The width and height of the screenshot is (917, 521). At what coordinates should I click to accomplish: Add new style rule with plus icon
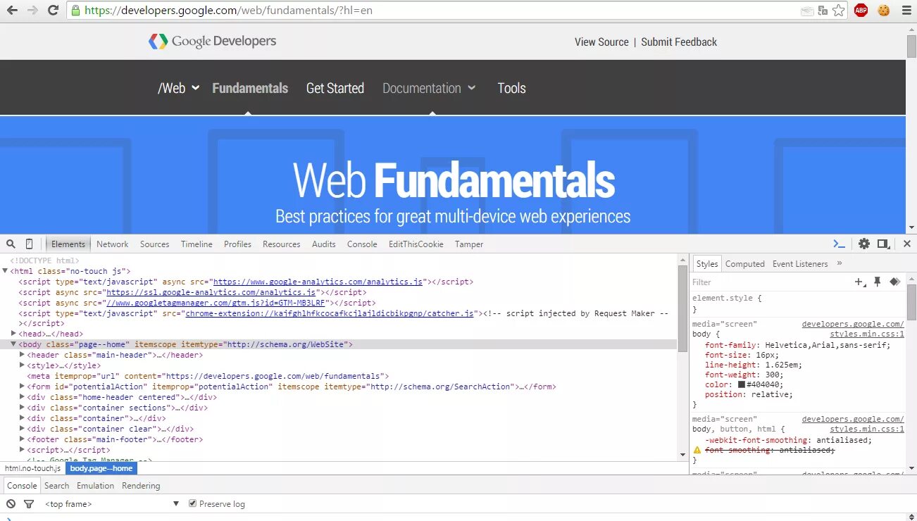click(860, 282)
